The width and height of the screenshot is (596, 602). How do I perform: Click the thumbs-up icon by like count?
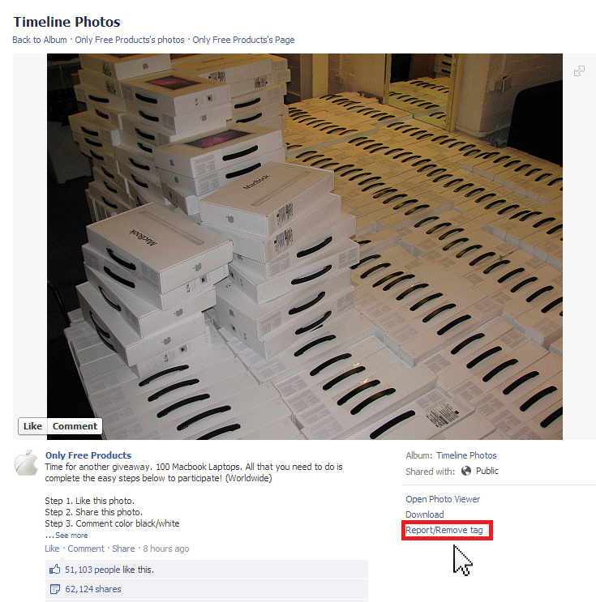[x=54, y=570]
